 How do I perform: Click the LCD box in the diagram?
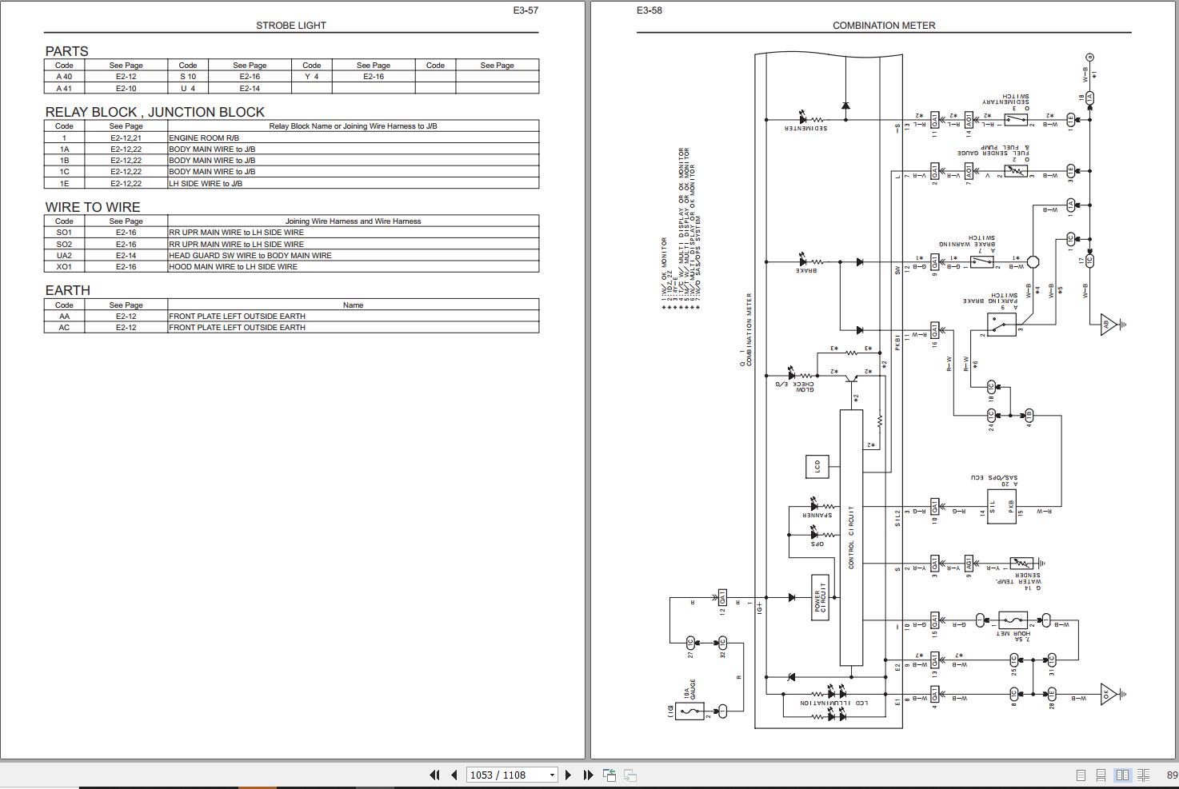(x=817, y=467)
